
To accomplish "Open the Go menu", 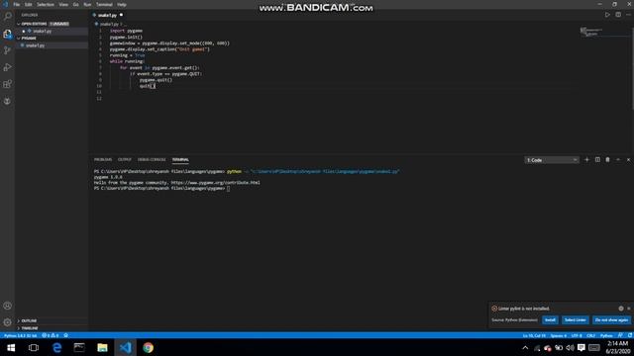I will point(75,4).
